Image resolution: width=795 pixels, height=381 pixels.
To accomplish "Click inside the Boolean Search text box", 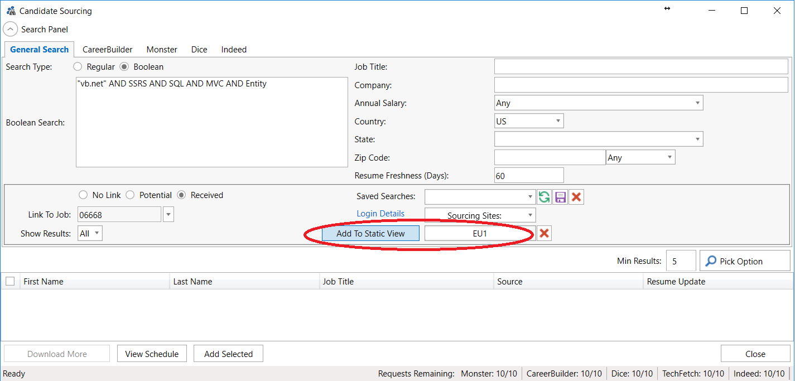I will coord(212,122).
